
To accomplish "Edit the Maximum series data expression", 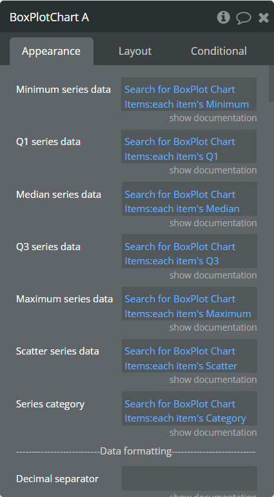I will pyautogui.click(x=190, y=304).
